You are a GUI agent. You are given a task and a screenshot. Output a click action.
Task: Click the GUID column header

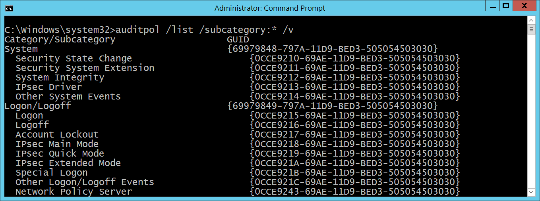click(238, 39)
